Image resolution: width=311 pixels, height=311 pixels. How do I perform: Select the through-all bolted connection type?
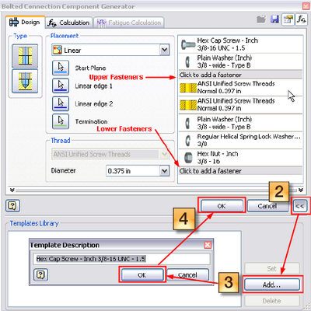coord(25,56)
